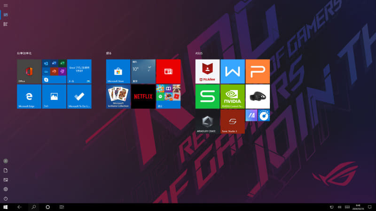This screenshot has height=211, width=376.
Task: Open taskbar Search
Action: pyautogui.click(x=33, y=207)
